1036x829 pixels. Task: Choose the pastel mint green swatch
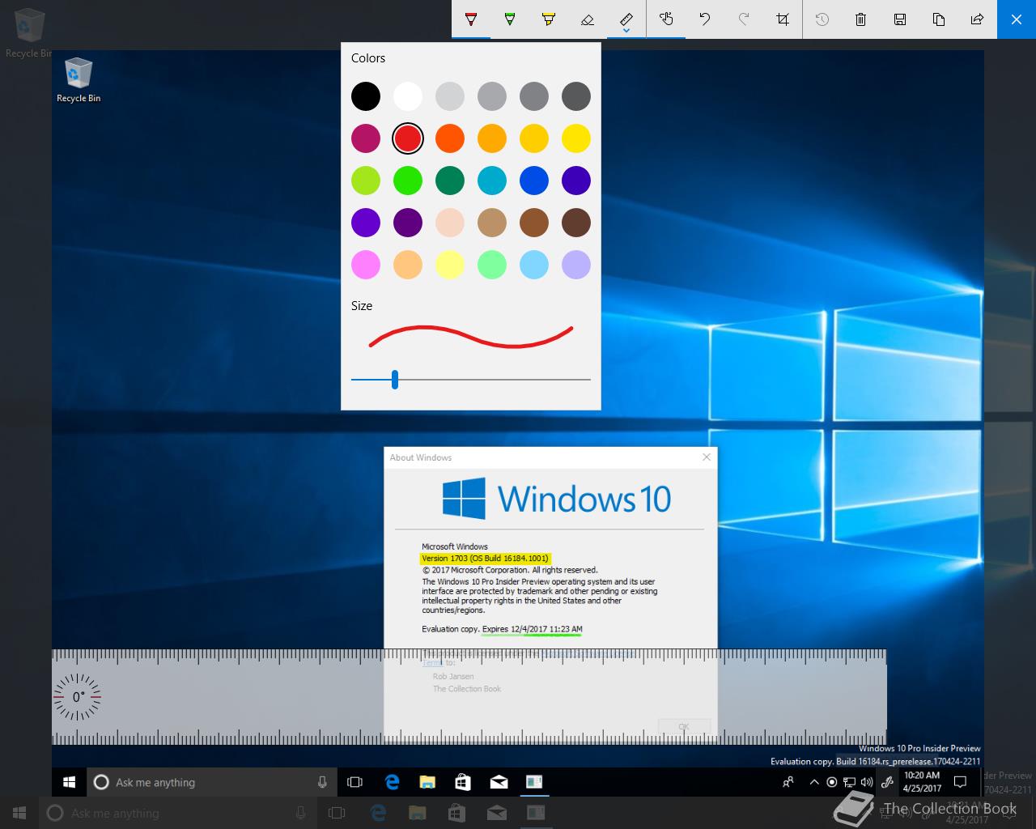[492, 265]
